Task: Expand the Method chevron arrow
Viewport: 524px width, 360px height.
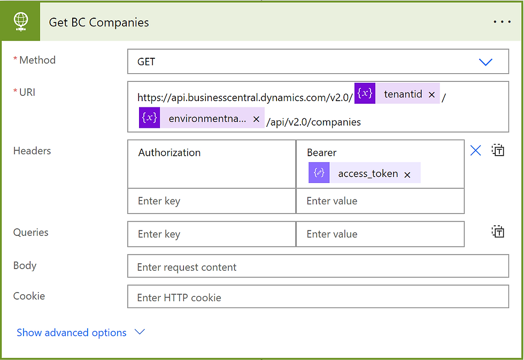Action: [x=486, y=62]
